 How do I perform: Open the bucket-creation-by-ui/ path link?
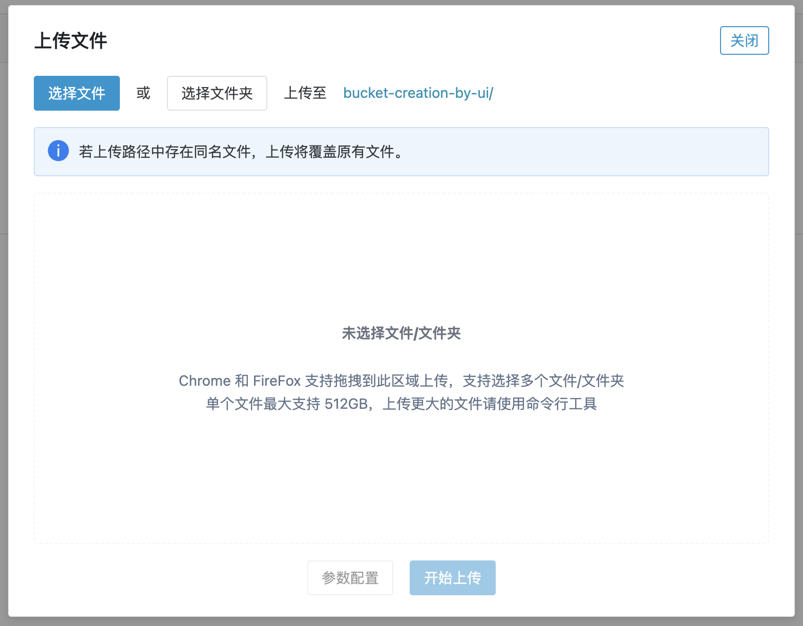[x=418, y=93]
